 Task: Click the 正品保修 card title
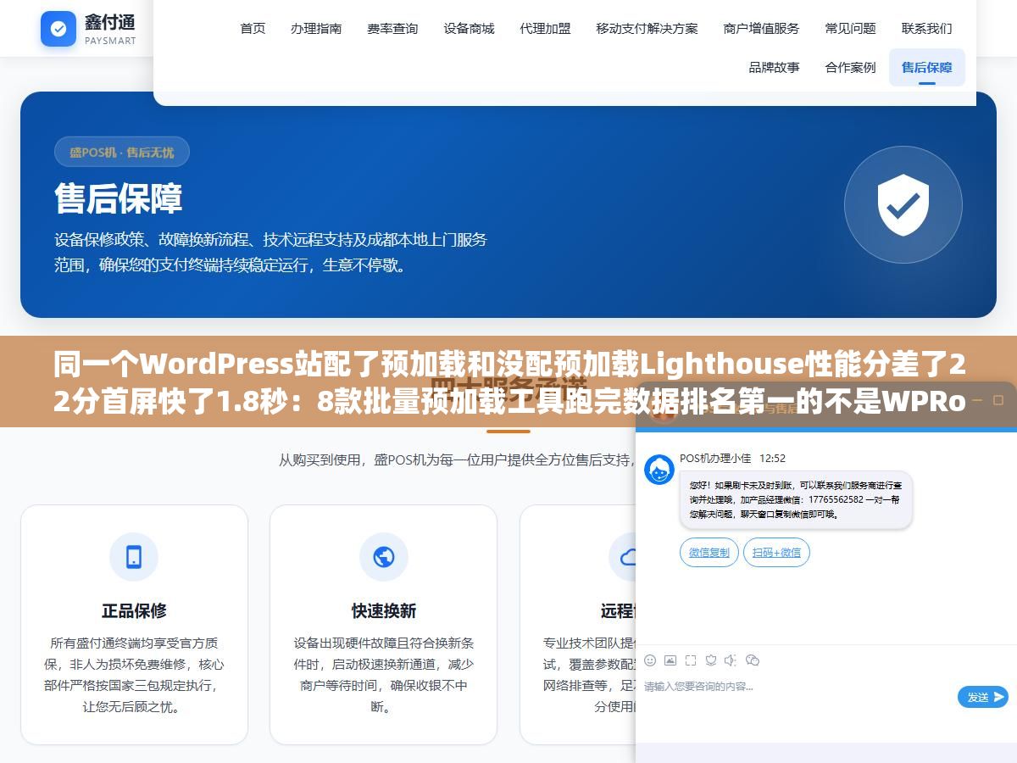[134, 610]
